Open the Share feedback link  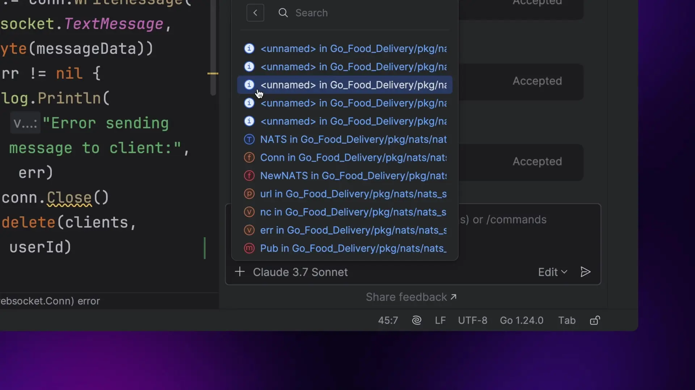coord(411,297)
